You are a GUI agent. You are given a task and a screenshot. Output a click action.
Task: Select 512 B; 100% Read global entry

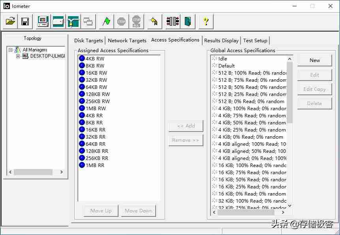[249, 73]
